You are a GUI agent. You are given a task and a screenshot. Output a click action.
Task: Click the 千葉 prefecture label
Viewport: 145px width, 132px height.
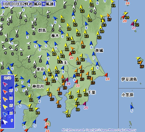pos(92,92)
